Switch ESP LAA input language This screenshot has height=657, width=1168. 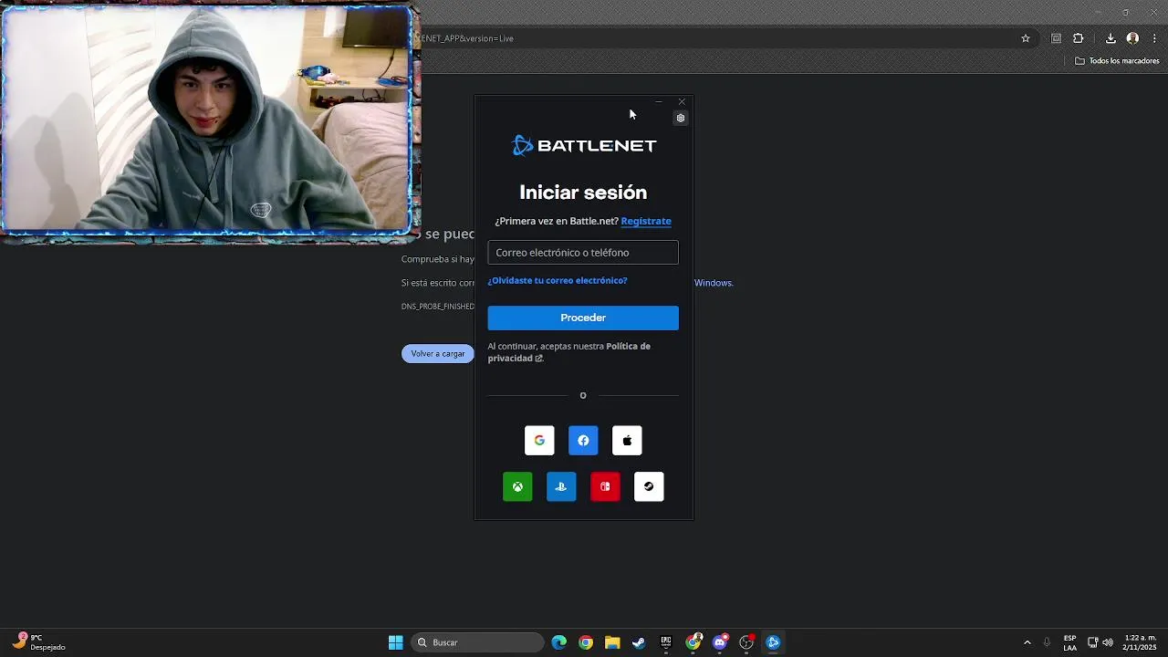tap(1069, 642)
